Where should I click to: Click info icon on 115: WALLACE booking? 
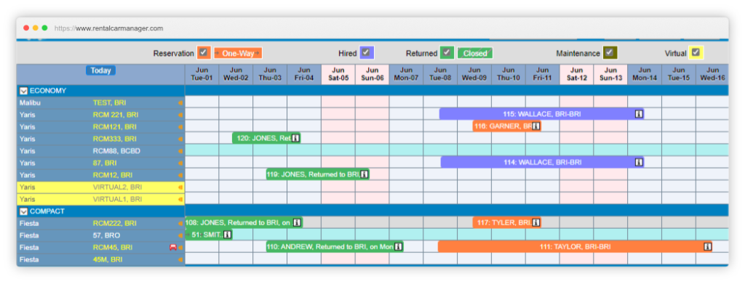639,114
